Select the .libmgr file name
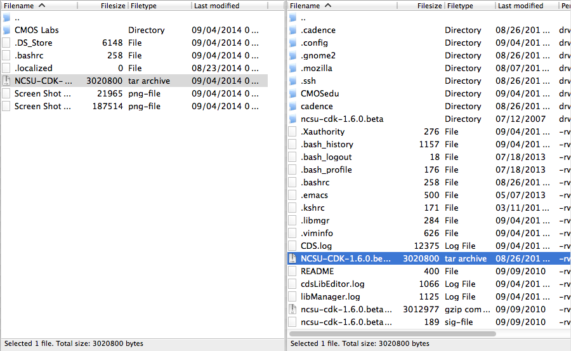The image size is (571, 351). (x=315, y=220)
